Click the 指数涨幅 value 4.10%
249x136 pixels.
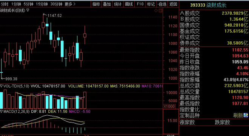coord(242,74)
